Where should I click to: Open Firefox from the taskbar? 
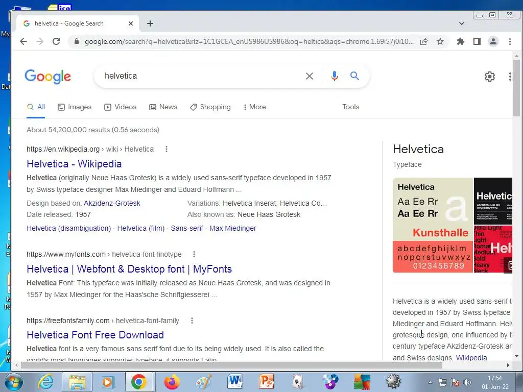tap(172, 382)
